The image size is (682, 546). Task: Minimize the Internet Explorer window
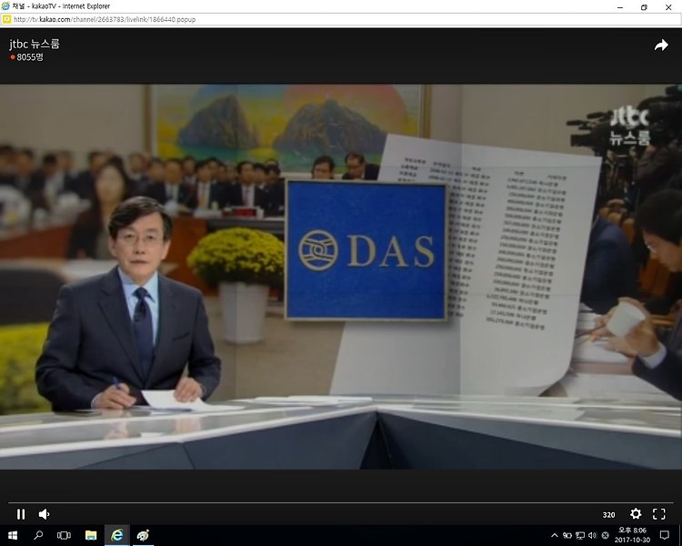point(620,7)
